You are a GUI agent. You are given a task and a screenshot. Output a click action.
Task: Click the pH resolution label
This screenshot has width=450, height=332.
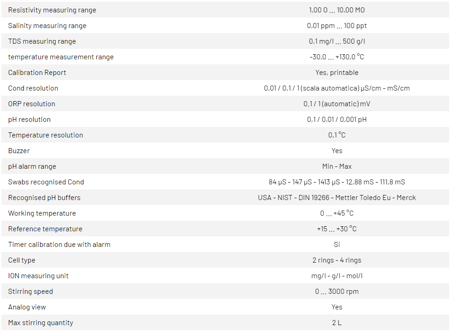click(x=29, y=120)
